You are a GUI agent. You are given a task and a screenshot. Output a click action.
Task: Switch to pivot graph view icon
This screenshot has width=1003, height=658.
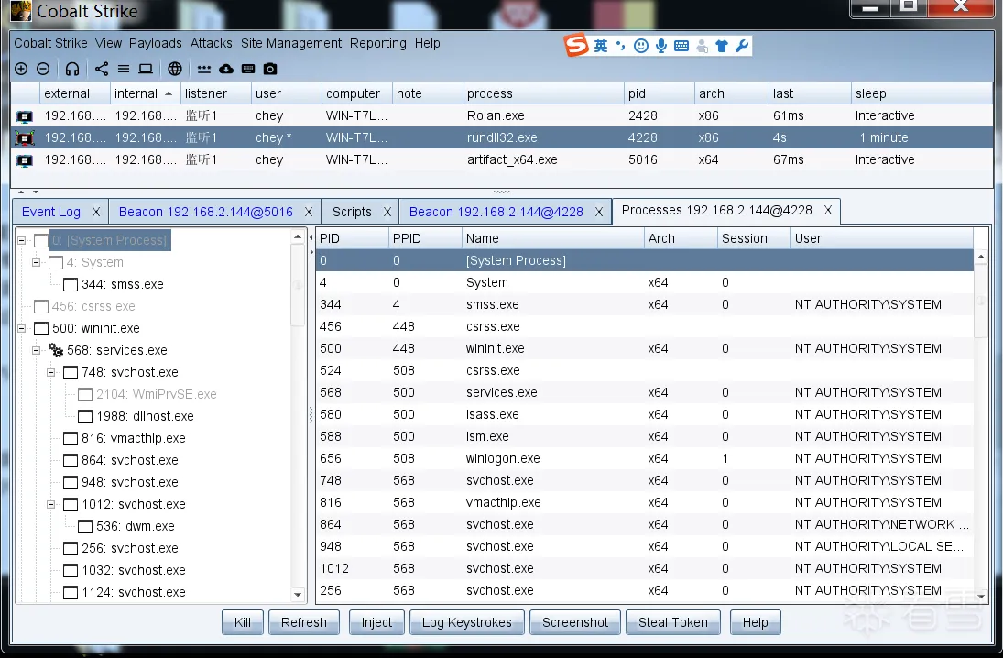click(x=102, y=69)
